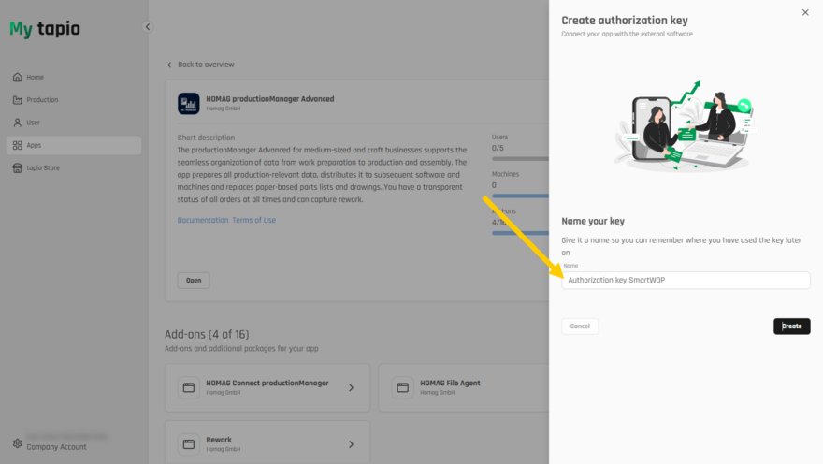Expand HOMAG Connect productionManager chevron

click(x=351, y=387)
